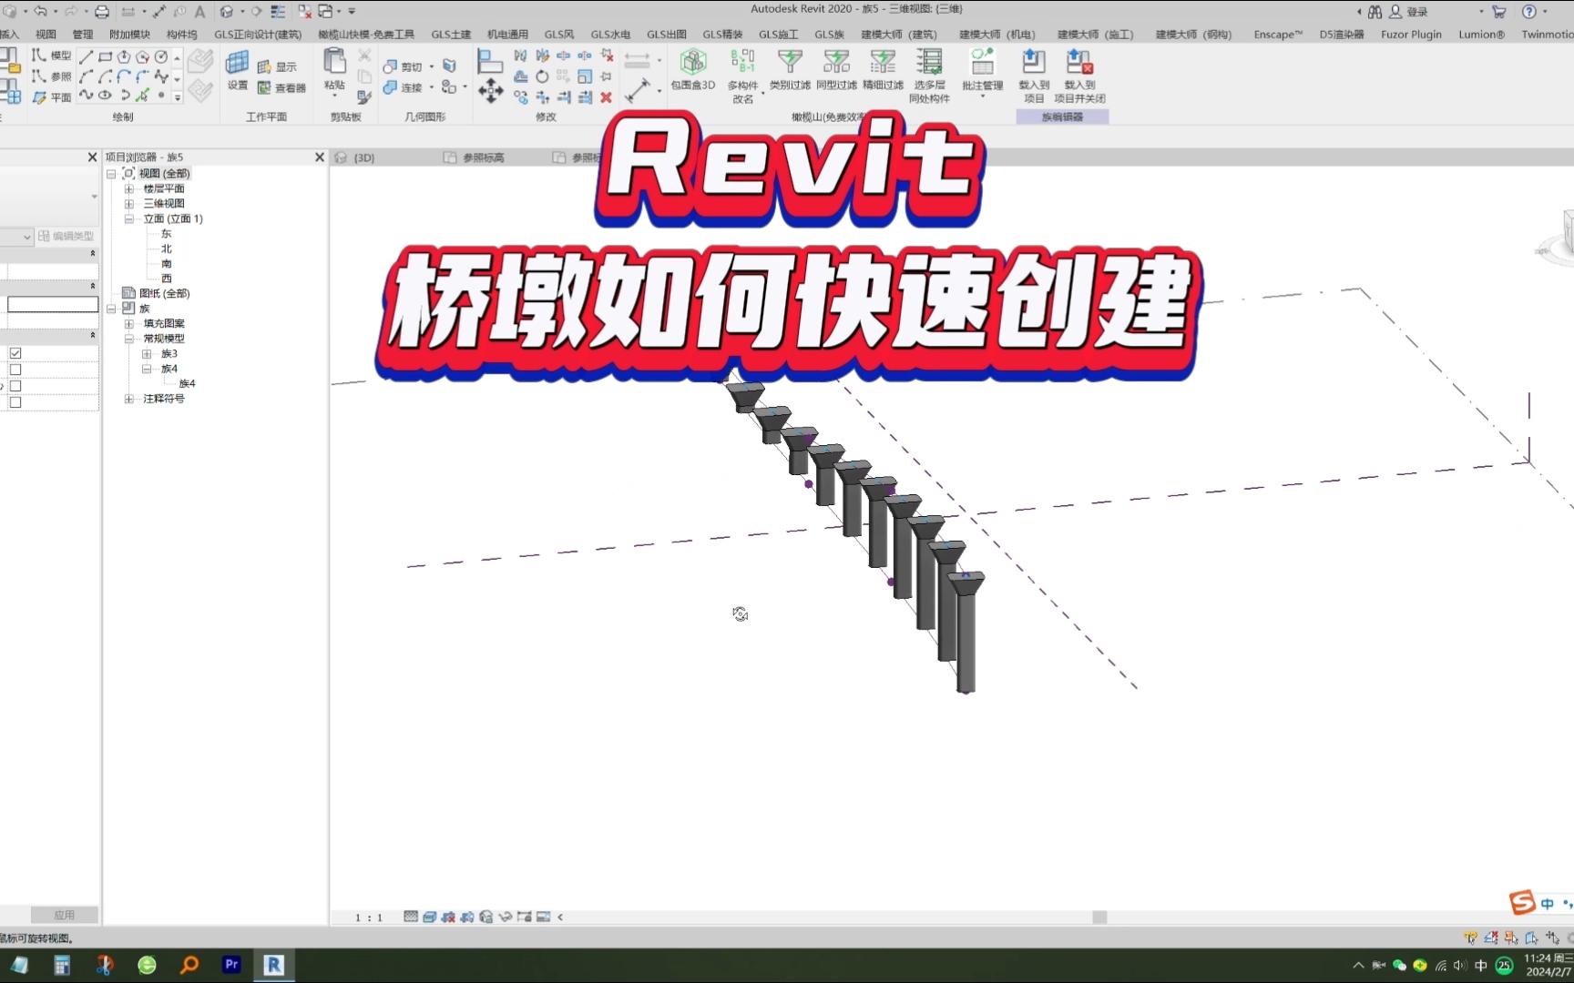Expand the 三维视图 node

[129, 204]
